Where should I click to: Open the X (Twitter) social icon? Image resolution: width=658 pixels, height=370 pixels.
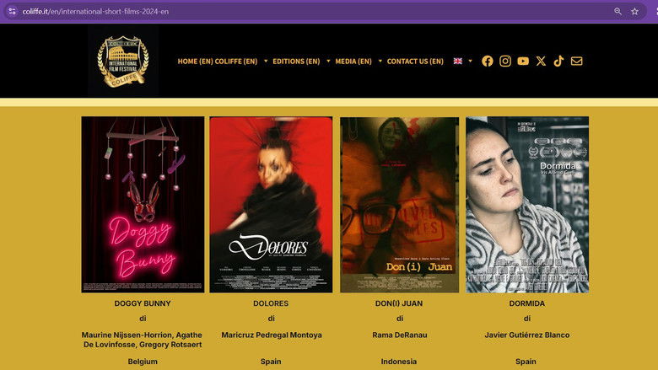click(x=541, y=61)
